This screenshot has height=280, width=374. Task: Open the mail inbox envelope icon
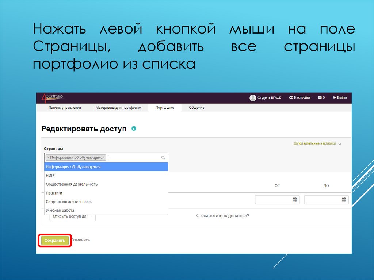pos(320,97)
